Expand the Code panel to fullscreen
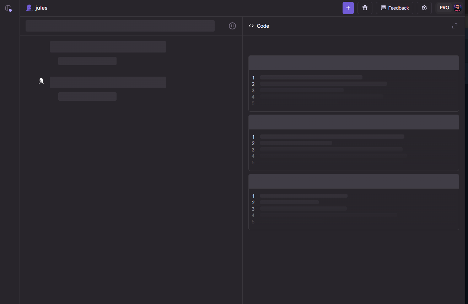The width and height of the screenshot is (468, 304). point(454,26)
